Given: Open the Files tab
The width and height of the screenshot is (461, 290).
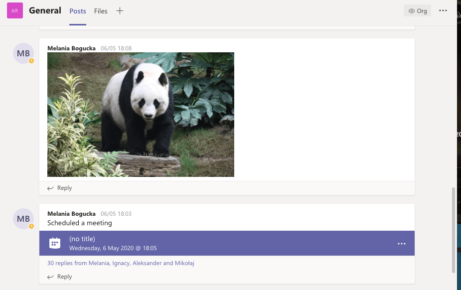Looking at the screenshot, I should point(101,11).
